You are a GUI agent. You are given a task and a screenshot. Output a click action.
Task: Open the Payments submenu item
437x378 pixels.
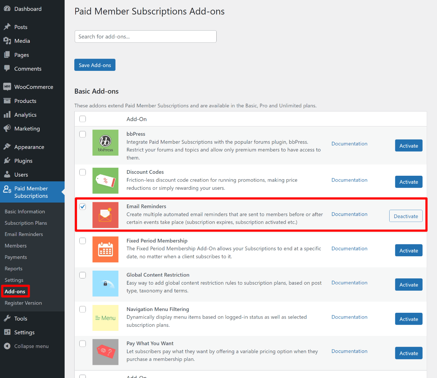coord(16,257)
